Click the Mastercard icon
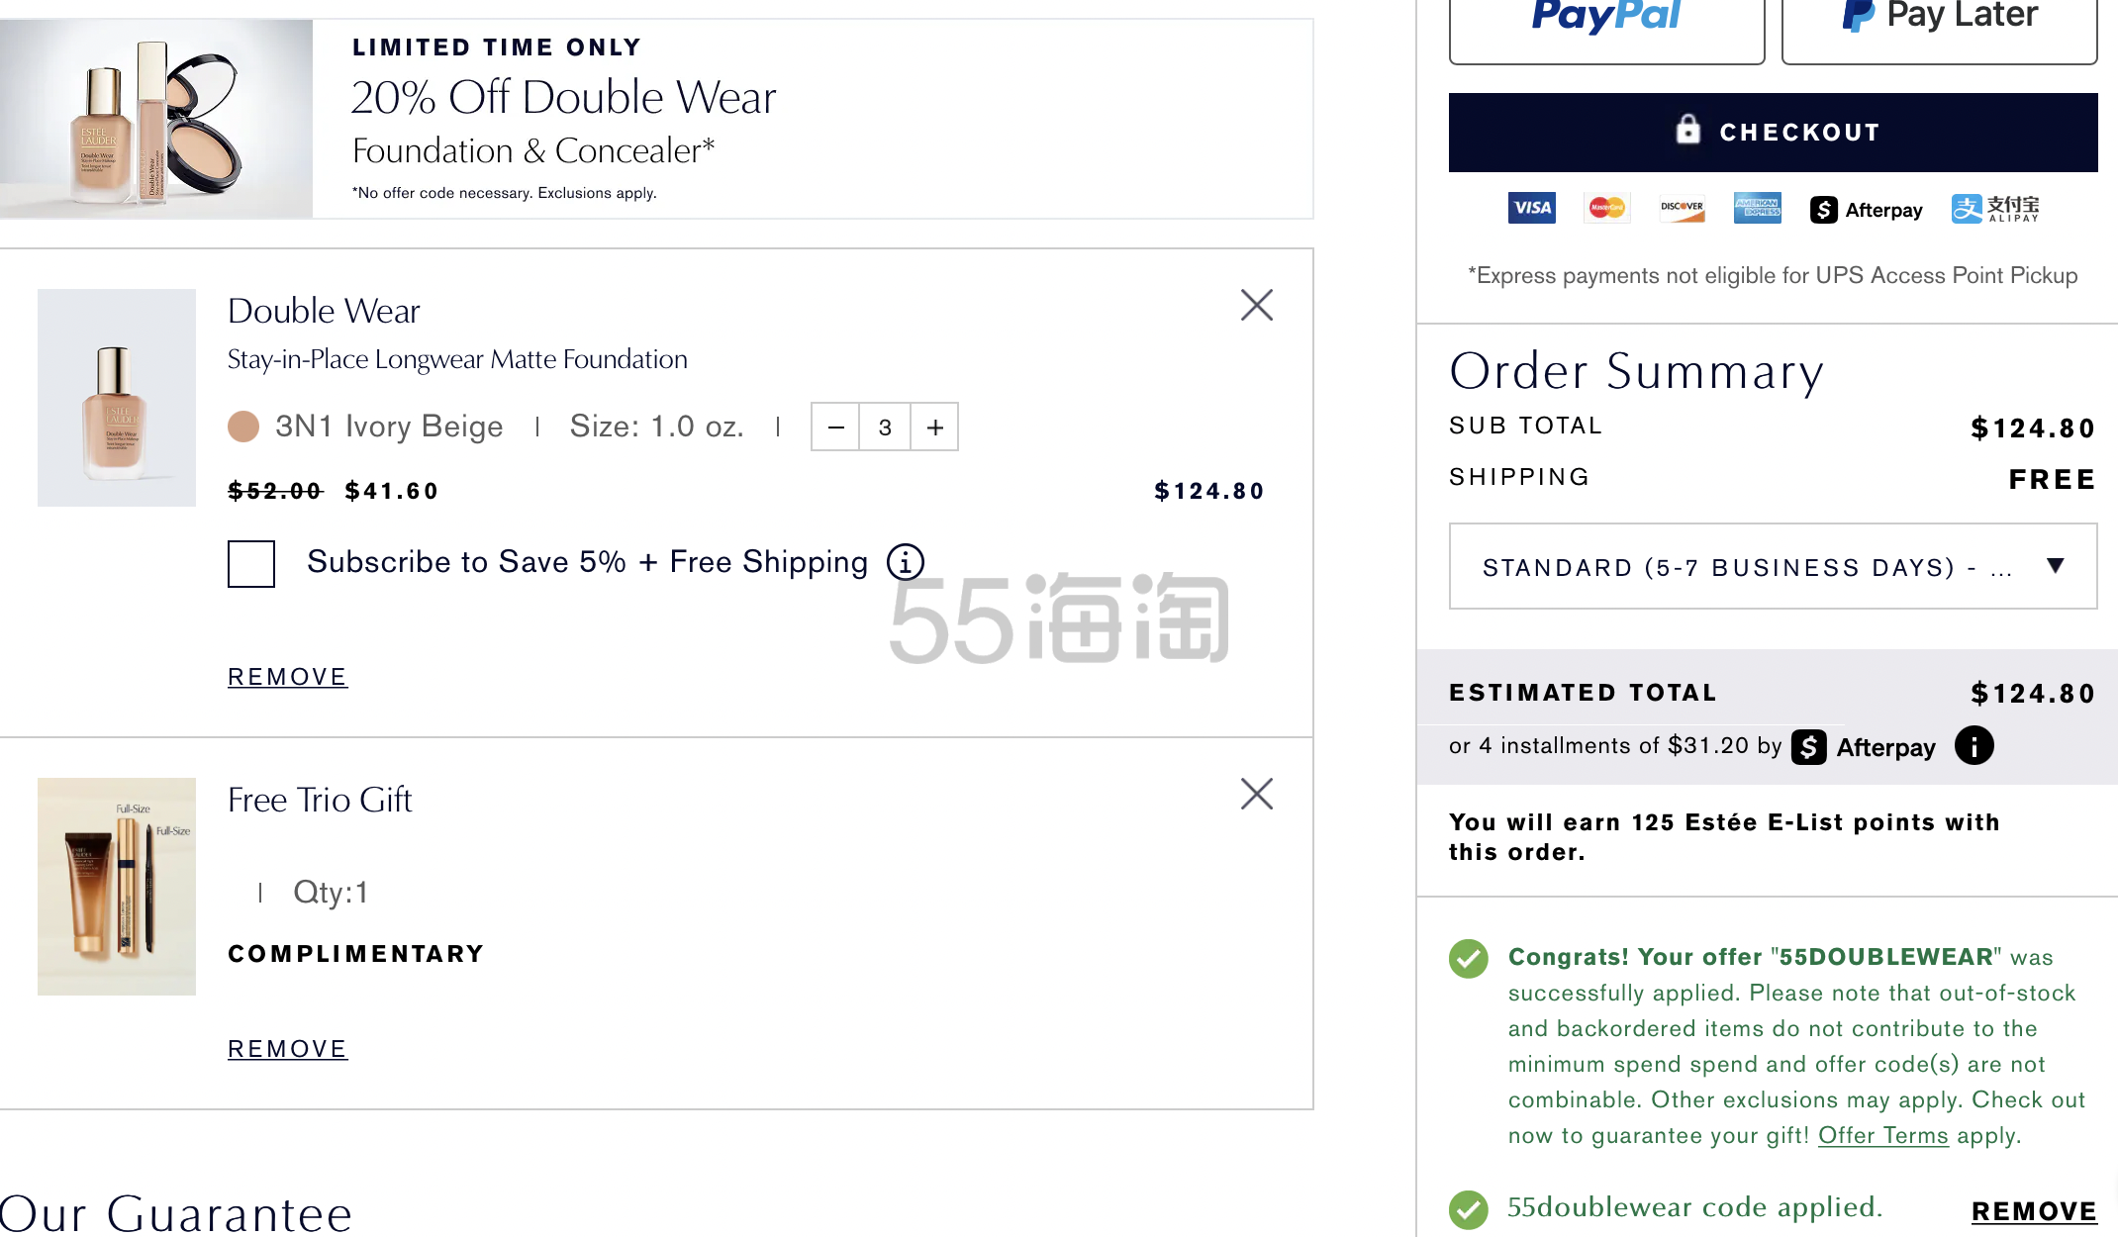 point(1606,208)
